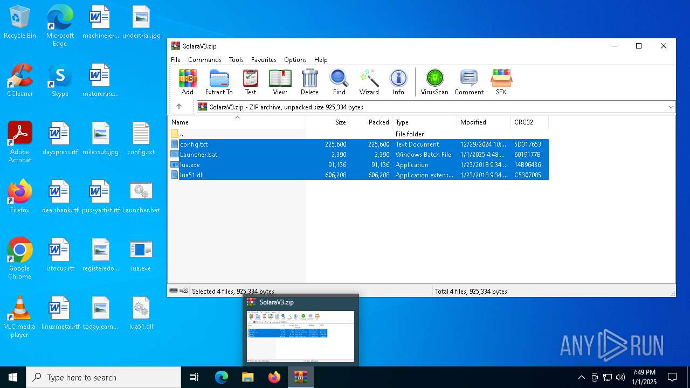Select lua51.dll in the archive list

[x=358, y=175]
